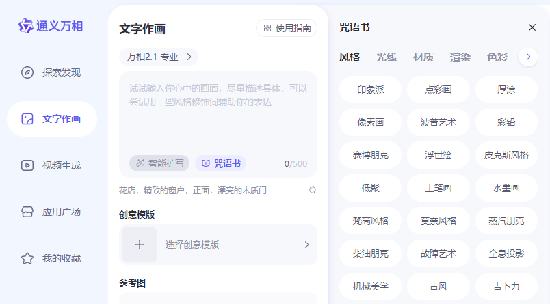Click the picture icon beside 文字作画
The height and width of the screenshot is (304, 550).
click(27, 119)
